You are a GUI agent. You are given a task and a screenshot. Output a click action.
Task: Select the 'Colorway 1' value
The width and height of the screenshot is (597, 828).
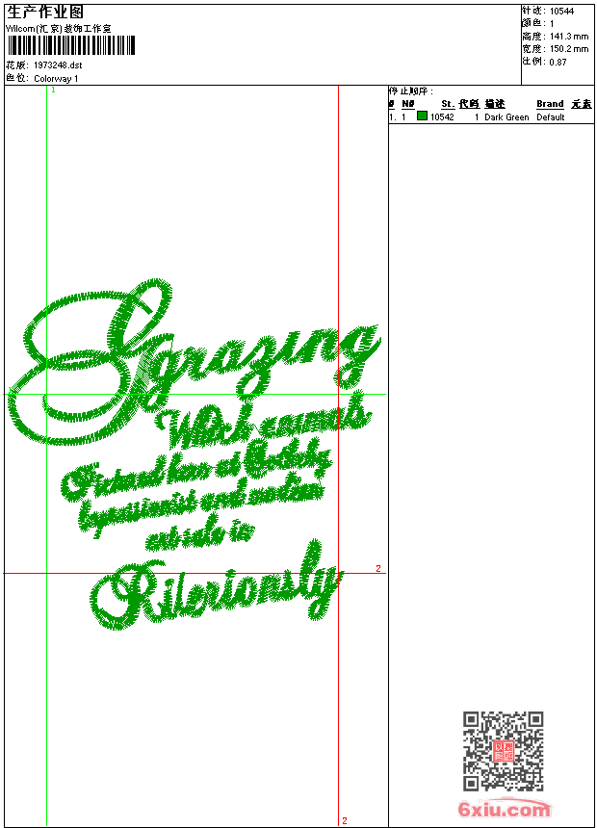[x=56, y=79]
